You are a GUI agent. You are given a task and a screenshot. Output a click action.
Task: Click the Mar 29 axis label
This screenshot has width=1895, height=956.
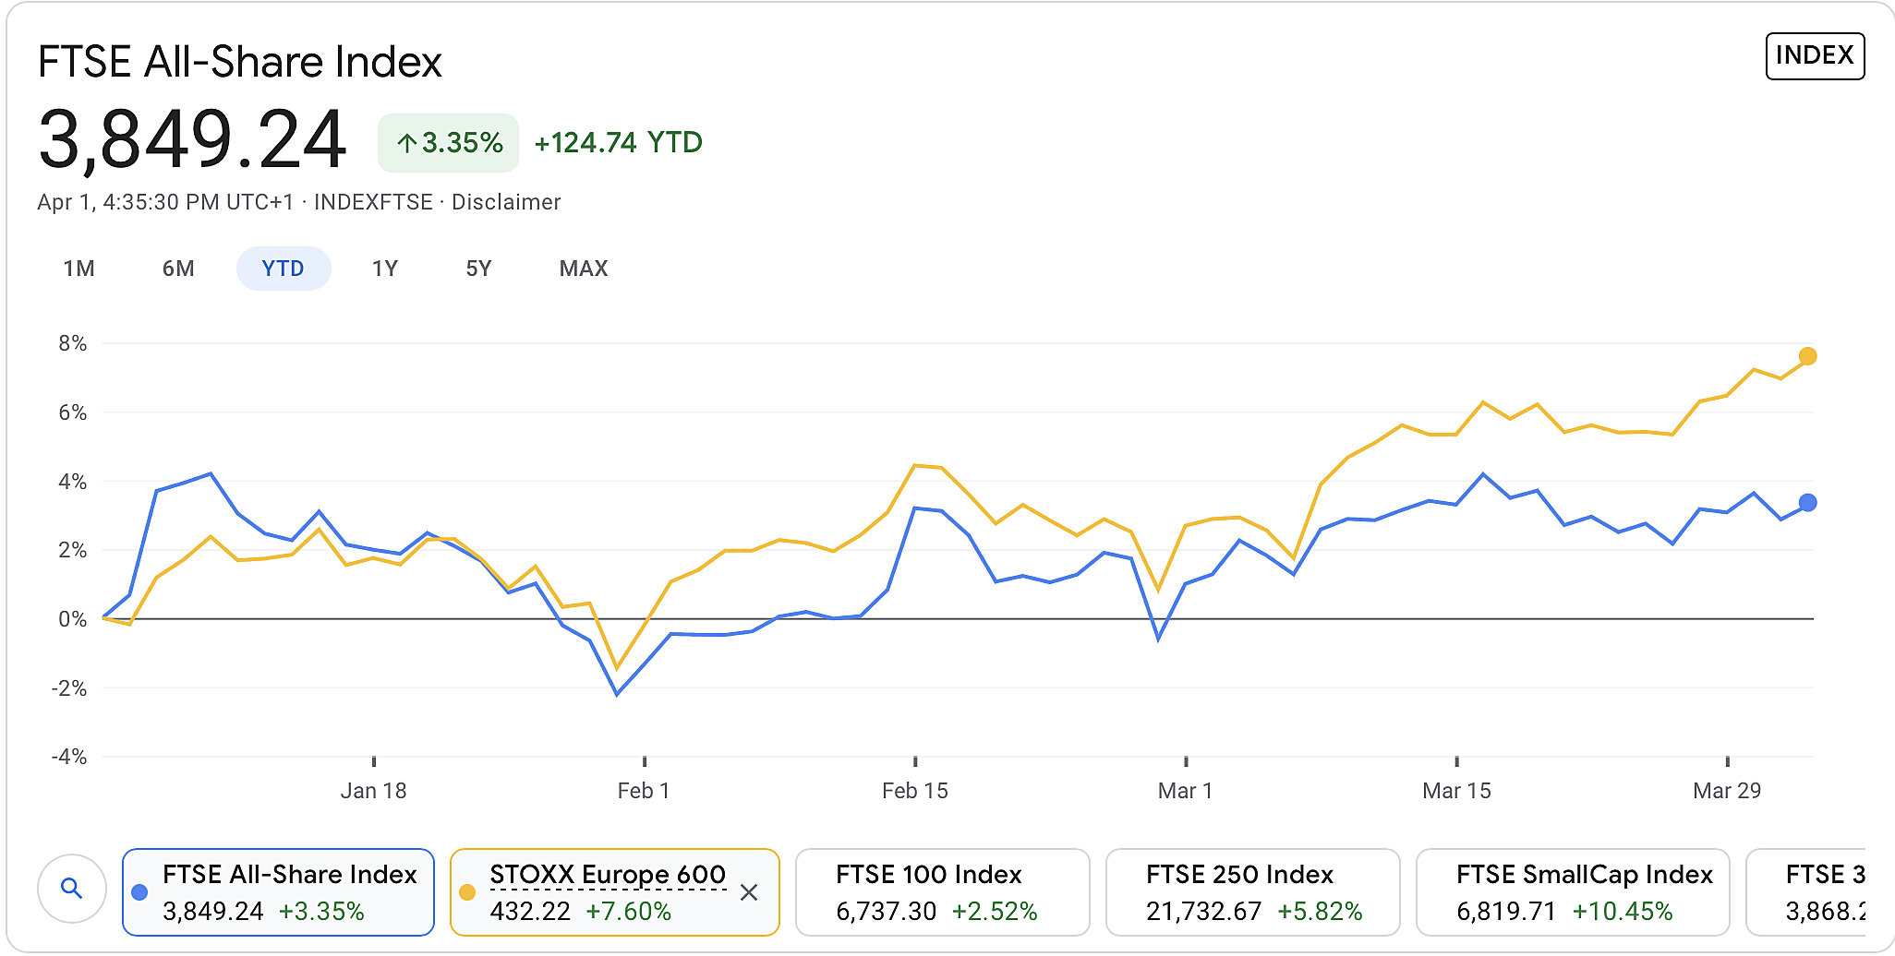point(1727,791)
